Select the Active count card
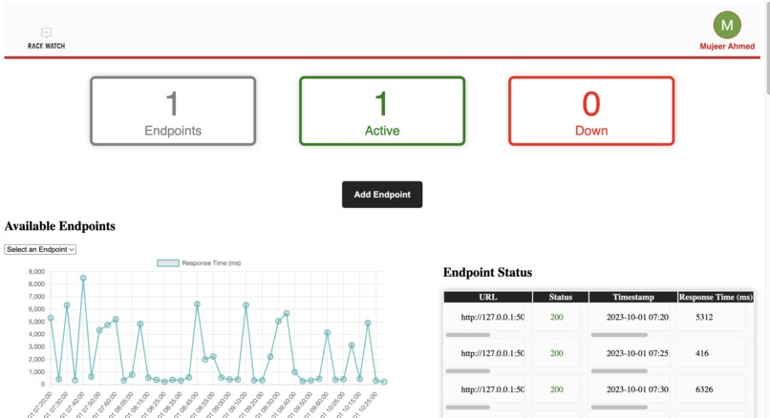 382,111
